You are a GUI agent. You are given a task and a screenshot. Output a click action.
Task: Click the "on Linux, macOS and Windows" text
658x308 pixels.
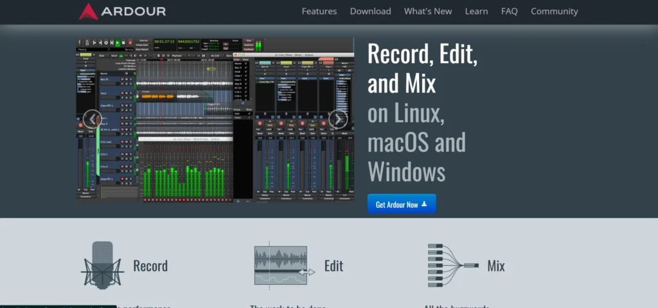click(x=416, y=142)
